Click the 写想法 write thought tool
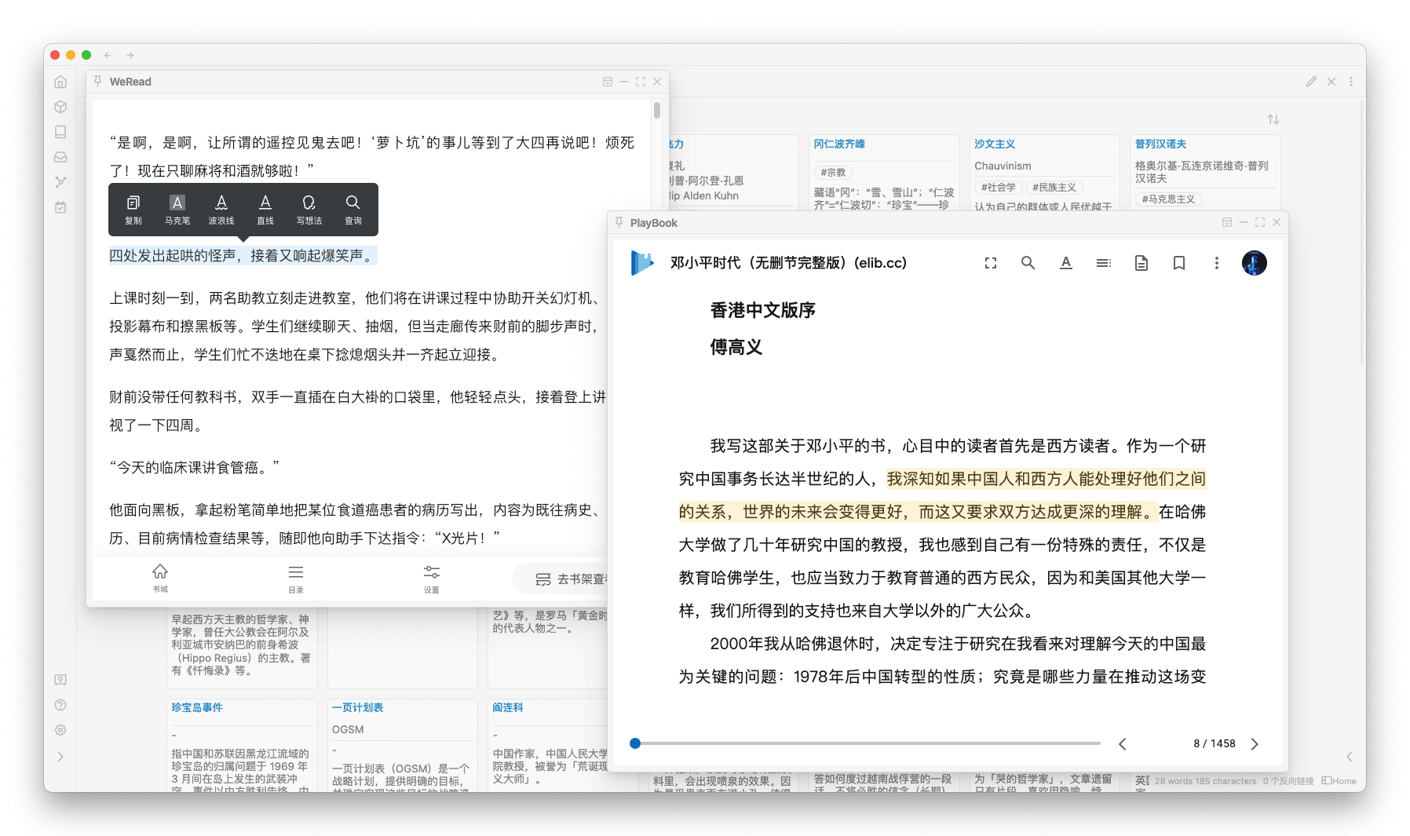This screenshot has height=836, width=1410. pos(309,210)
